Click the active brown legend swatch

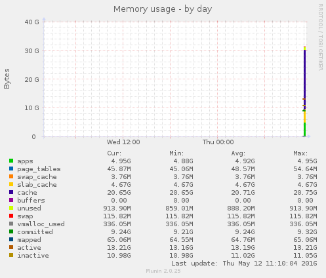click(x=11, y=247)
